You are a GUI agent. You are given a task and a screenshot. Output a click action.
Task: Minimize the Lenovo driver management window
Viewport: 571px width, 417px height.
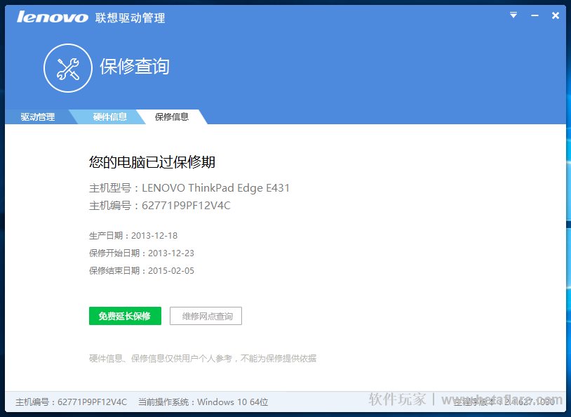click(x=535, y=15)
